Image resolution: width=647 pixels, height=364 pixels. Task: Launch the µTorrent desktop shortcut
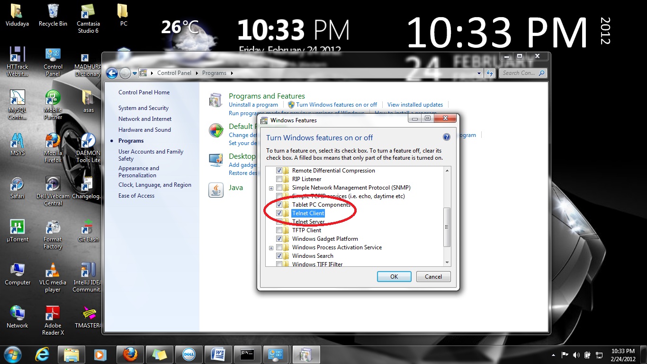[18, 230]
